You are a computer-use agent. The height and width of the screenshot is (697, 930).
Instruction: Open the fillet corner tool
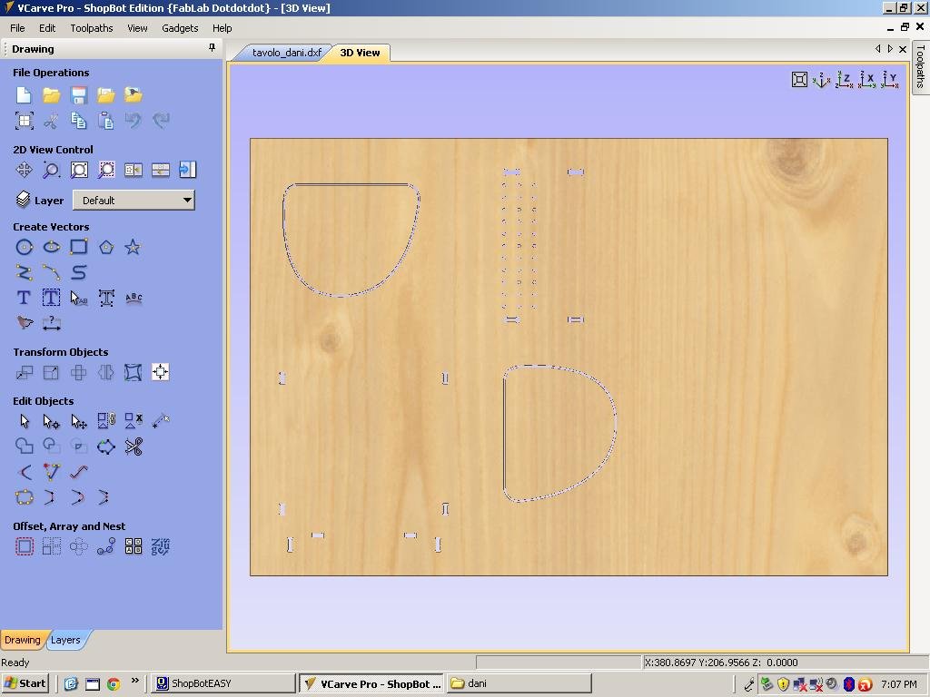[24, 472]
